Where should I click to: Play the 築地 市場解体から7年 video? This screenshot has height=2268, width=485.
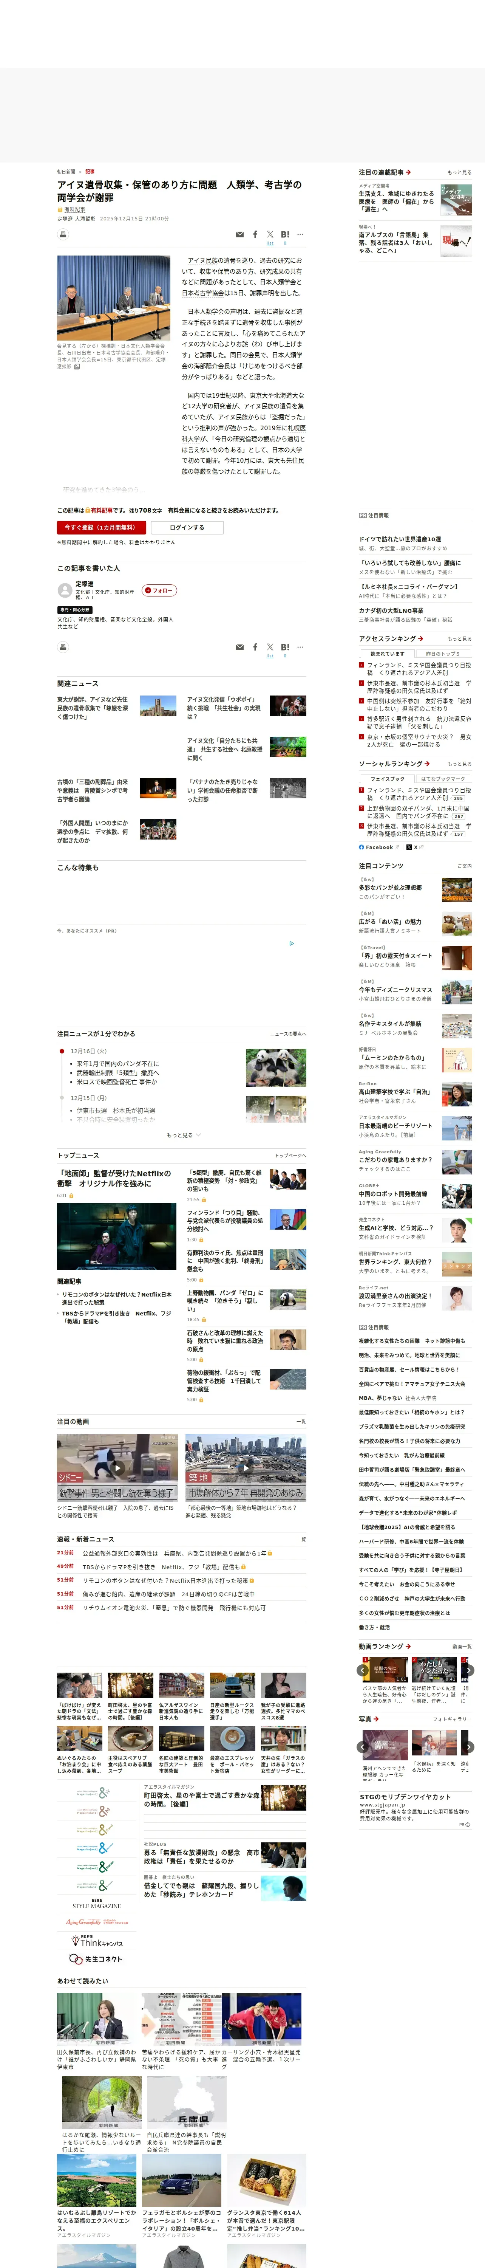point(246,1468)
